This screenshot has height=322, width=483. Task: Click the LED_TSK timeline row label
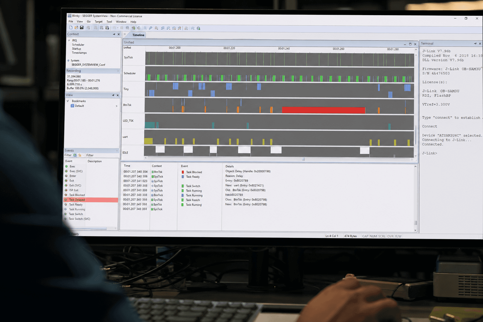pyautogui.click(x=128, y=121)
